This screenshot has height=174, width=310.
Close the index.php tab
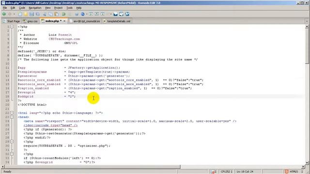click(64, 21)
